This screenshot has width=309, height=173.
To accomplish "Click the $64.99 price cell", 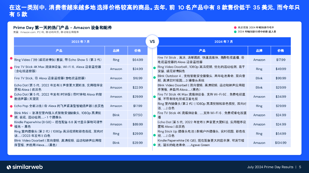I will pyautogui.click(x=138, y=60).
